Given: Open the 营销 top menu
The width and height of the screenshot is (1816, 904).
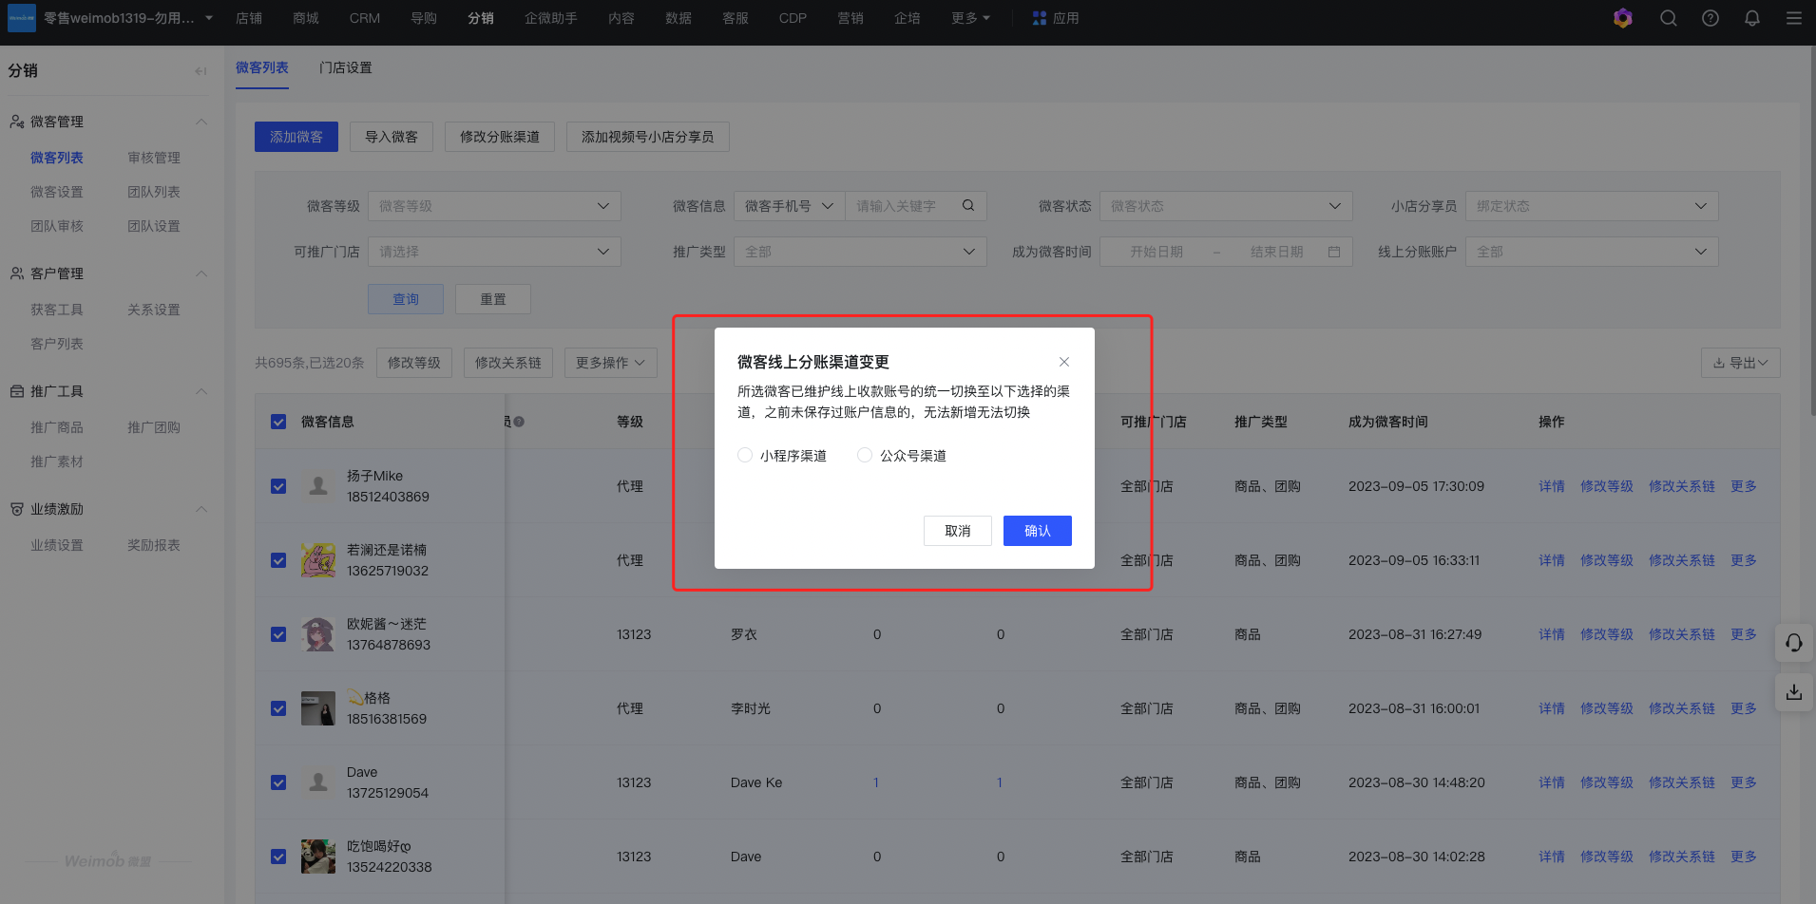Looking at the screenshot, I should coord(851,18).
